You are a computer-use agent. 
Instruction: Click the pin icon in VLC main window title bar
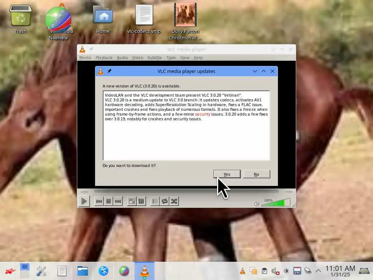91,49
